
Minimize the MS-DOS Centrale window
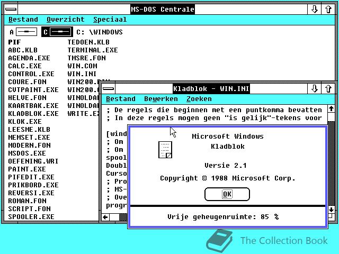click(x=314, y=10)
